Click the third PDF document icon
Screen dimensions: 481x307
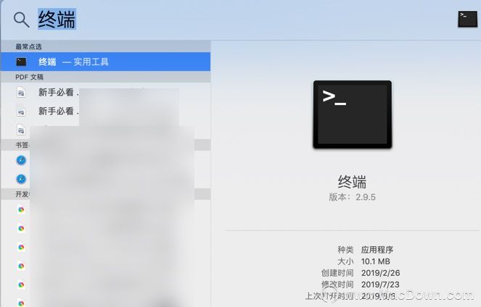click(21, 130)
